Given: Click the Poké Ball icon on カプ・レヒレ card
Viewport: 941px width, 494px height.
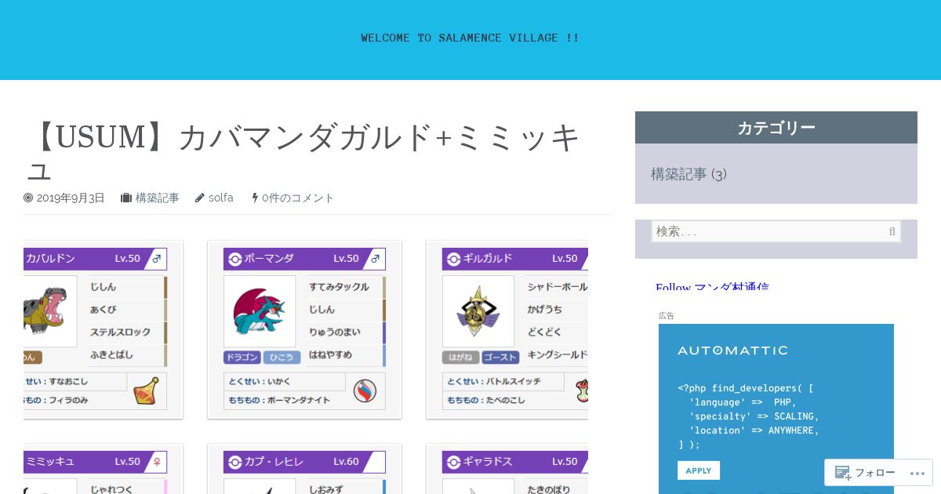Looking at the screenshot, I should 234,462.
